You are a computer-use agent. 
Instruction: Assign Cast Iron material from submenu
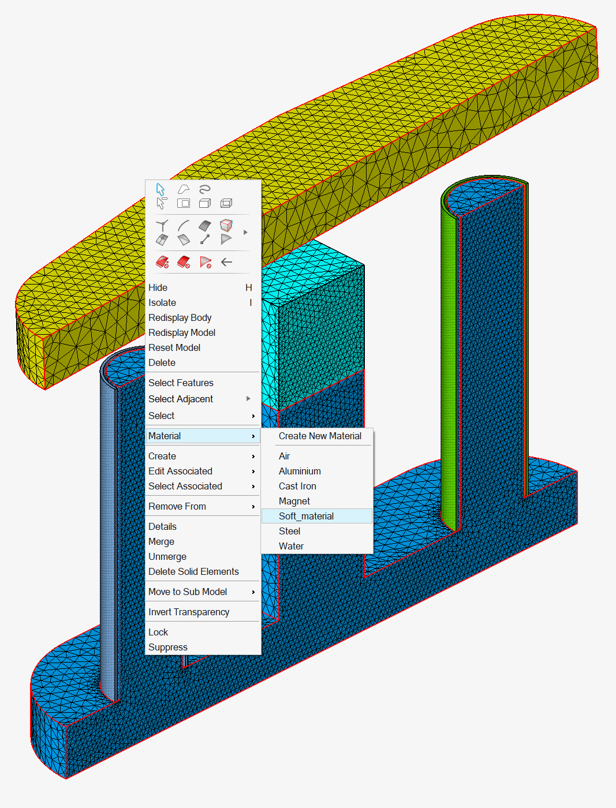click(x=317, y=486)
